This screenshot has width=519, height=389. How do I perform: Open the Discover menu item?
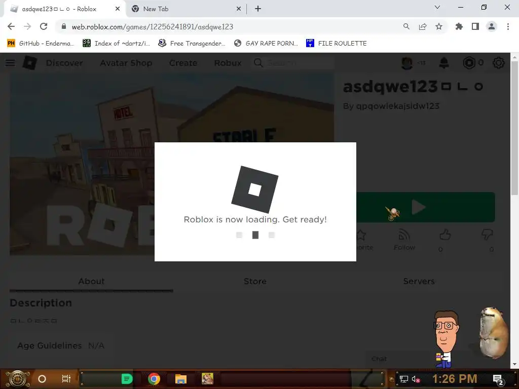coord(64,63)
